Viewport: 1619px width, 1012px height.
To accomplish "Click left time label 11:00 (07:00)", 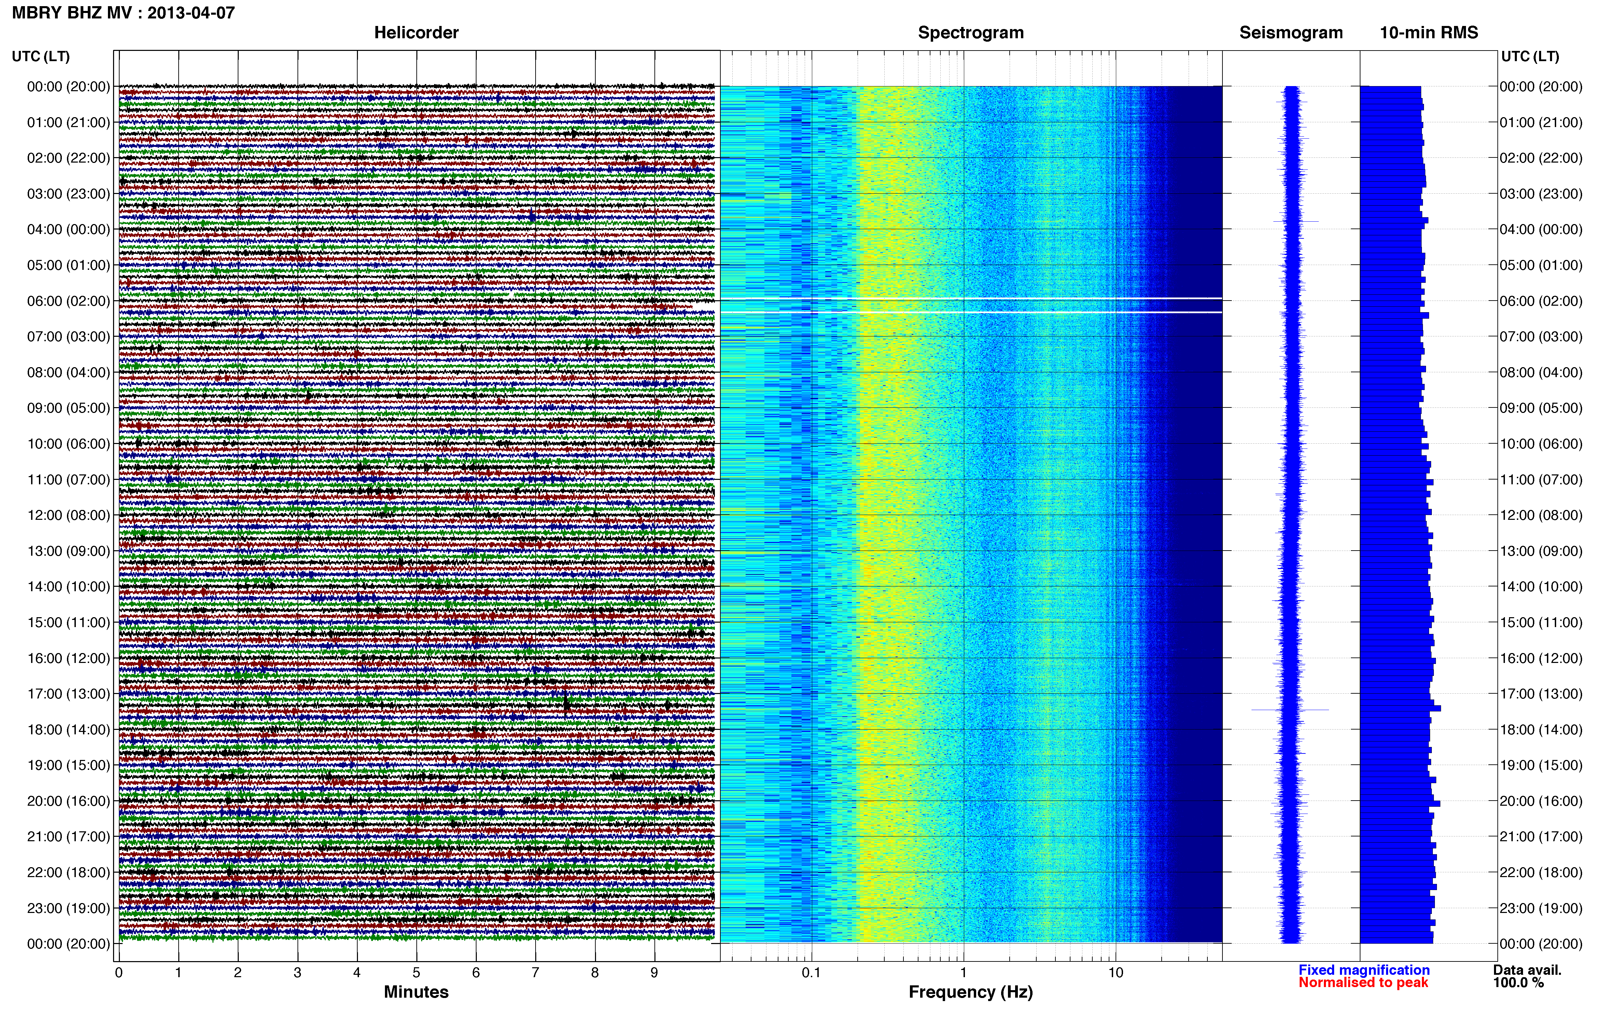I will tap(68, 480).
